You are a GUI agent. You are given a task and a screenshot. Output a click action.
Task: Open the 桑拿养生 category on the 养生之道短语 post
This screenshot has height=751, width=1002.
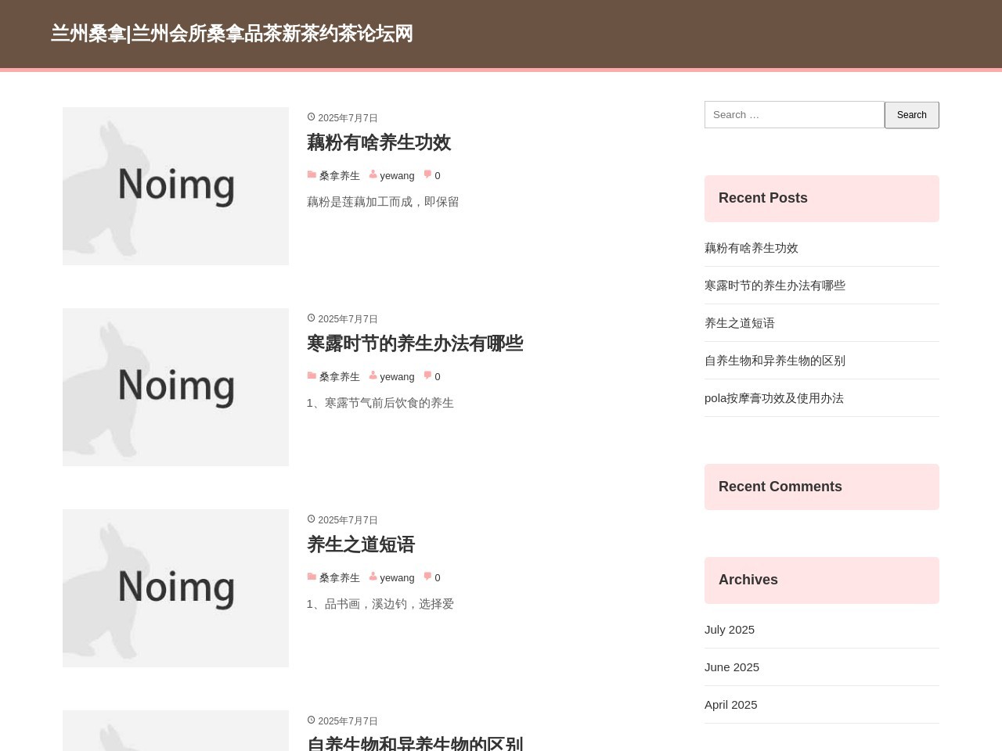(x=339, y=578)
